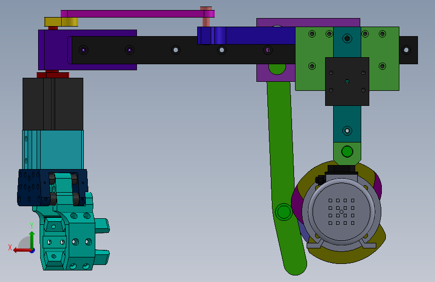The width and height of the screenshot is (435, 282).
Task: Select the yellow block under the magenta link
Action: [x=61, y=22]
